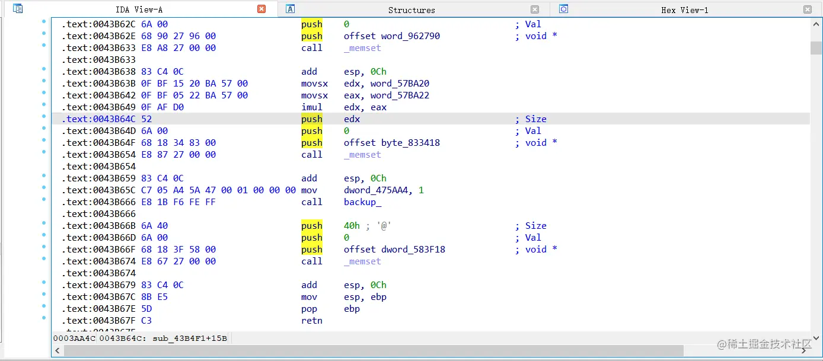The image size is (823, 361).
Task: Click address .text:0043B642
Action: click(x=99, y=95)
